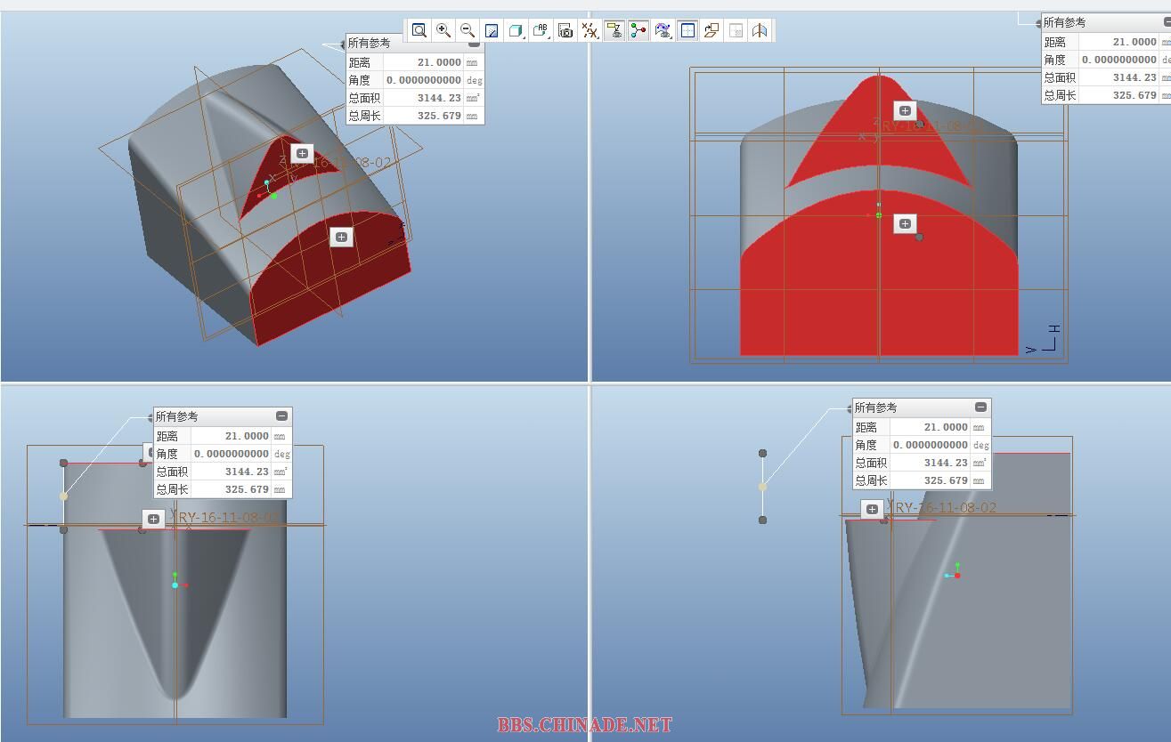1171x742 pixels.
Task: Open the datum display filters dropdown
Action: 590,30
